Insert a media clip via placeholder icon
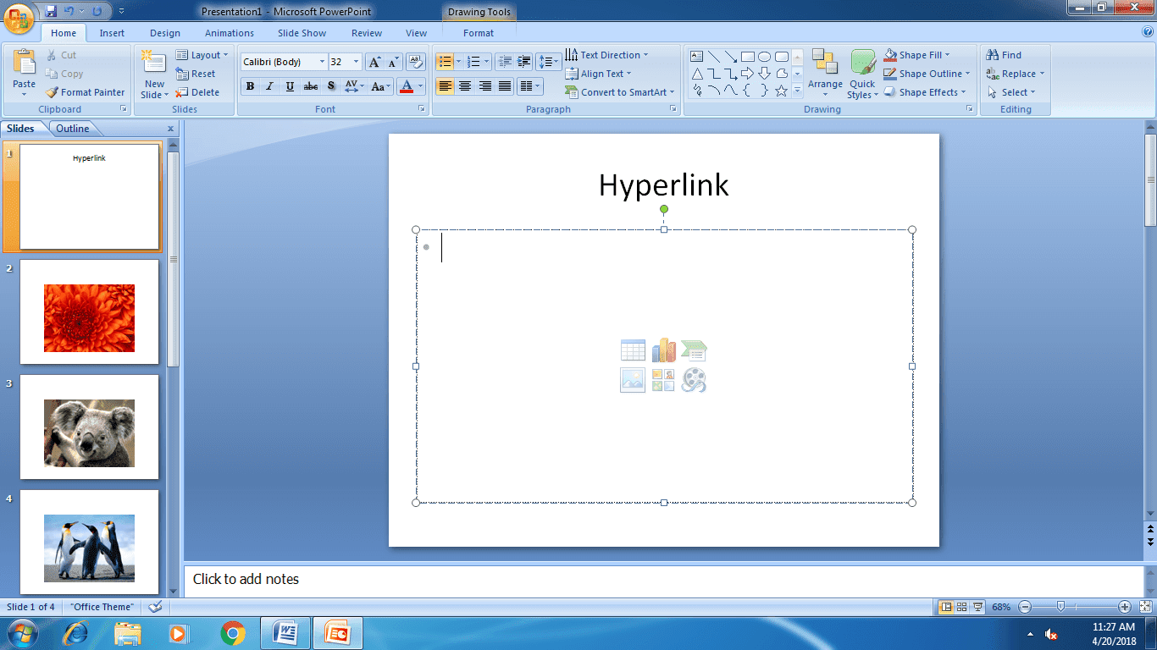Screen dimensions: 1157x650 click(x=694, y=380)
